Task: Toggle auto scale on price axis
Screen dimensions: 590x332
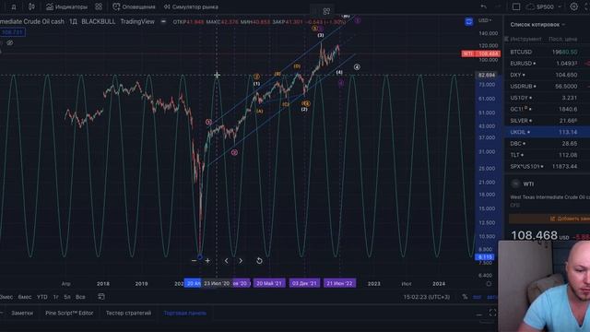Action: click(x=491, y=297)
